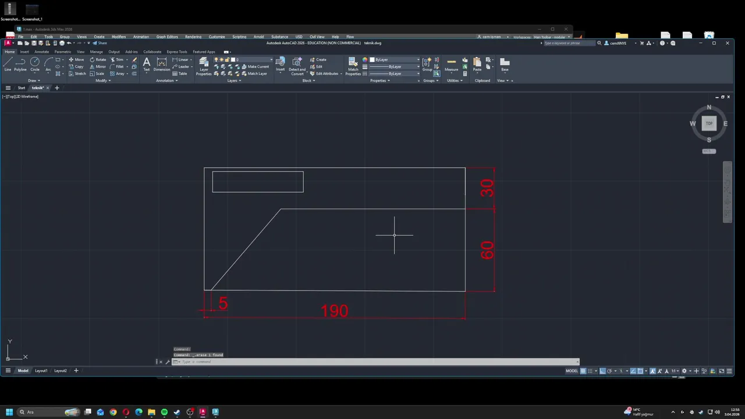Click the Paste icon
The height and width of the screenshot is (419, 745).
click(477, 64)
